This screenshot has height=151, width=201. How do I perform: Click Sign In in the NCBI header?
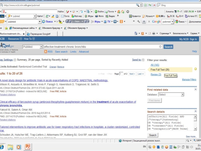(x=193, y=39)
